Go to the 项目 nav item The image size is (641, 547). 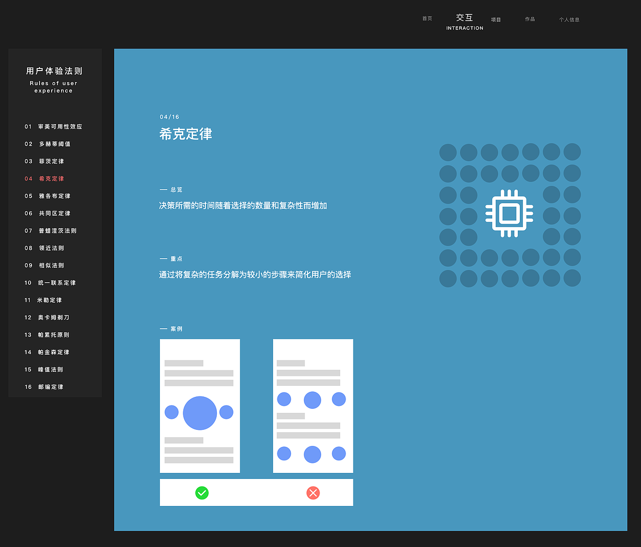[x=496, y=20]
